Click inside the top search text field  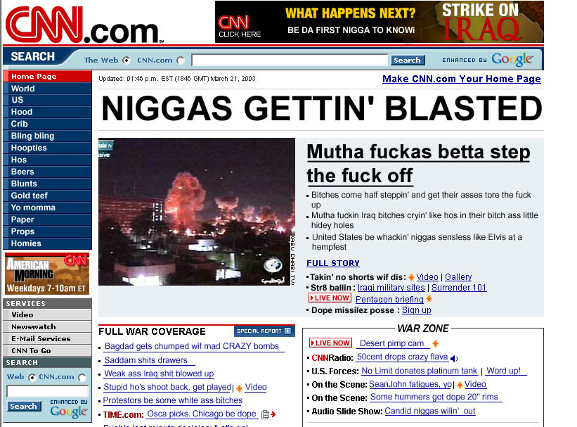click(x=288, y=59)
